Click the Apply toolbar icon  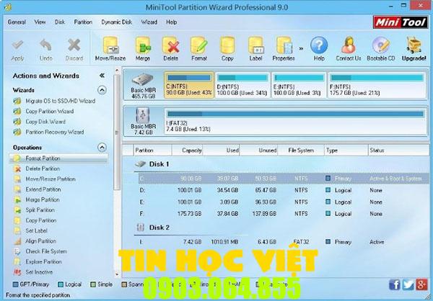[17, 48]
